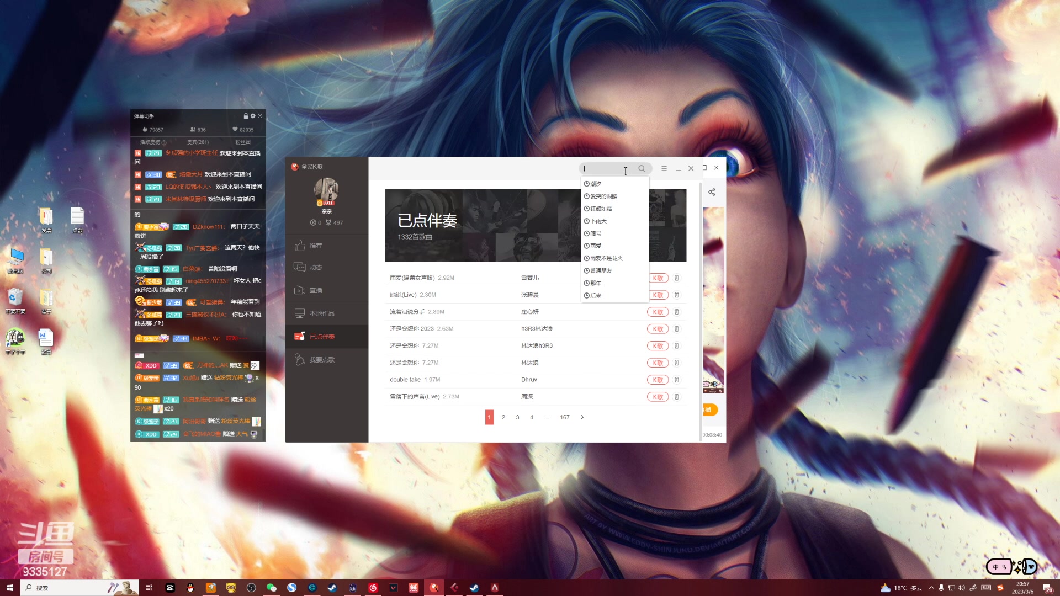Close the 弹幕助手 window
Screen dimensions: 1060x596
(260, 116)
